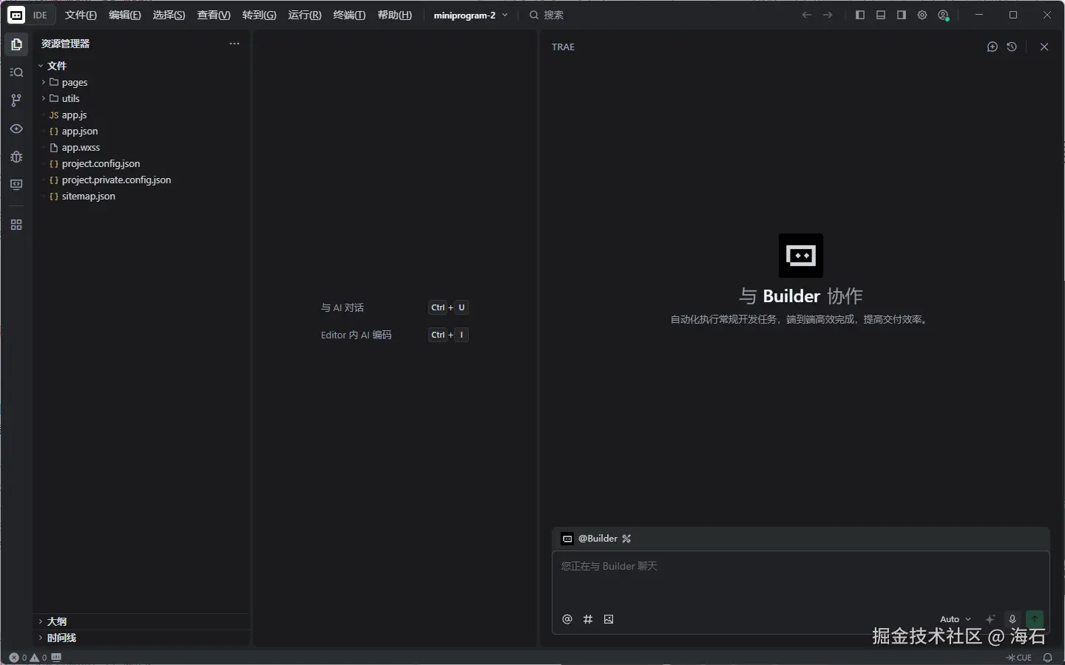Click the @ mention icon in the chat input
The height and width of the screenshot is (665, 1065).
(567, 619)
